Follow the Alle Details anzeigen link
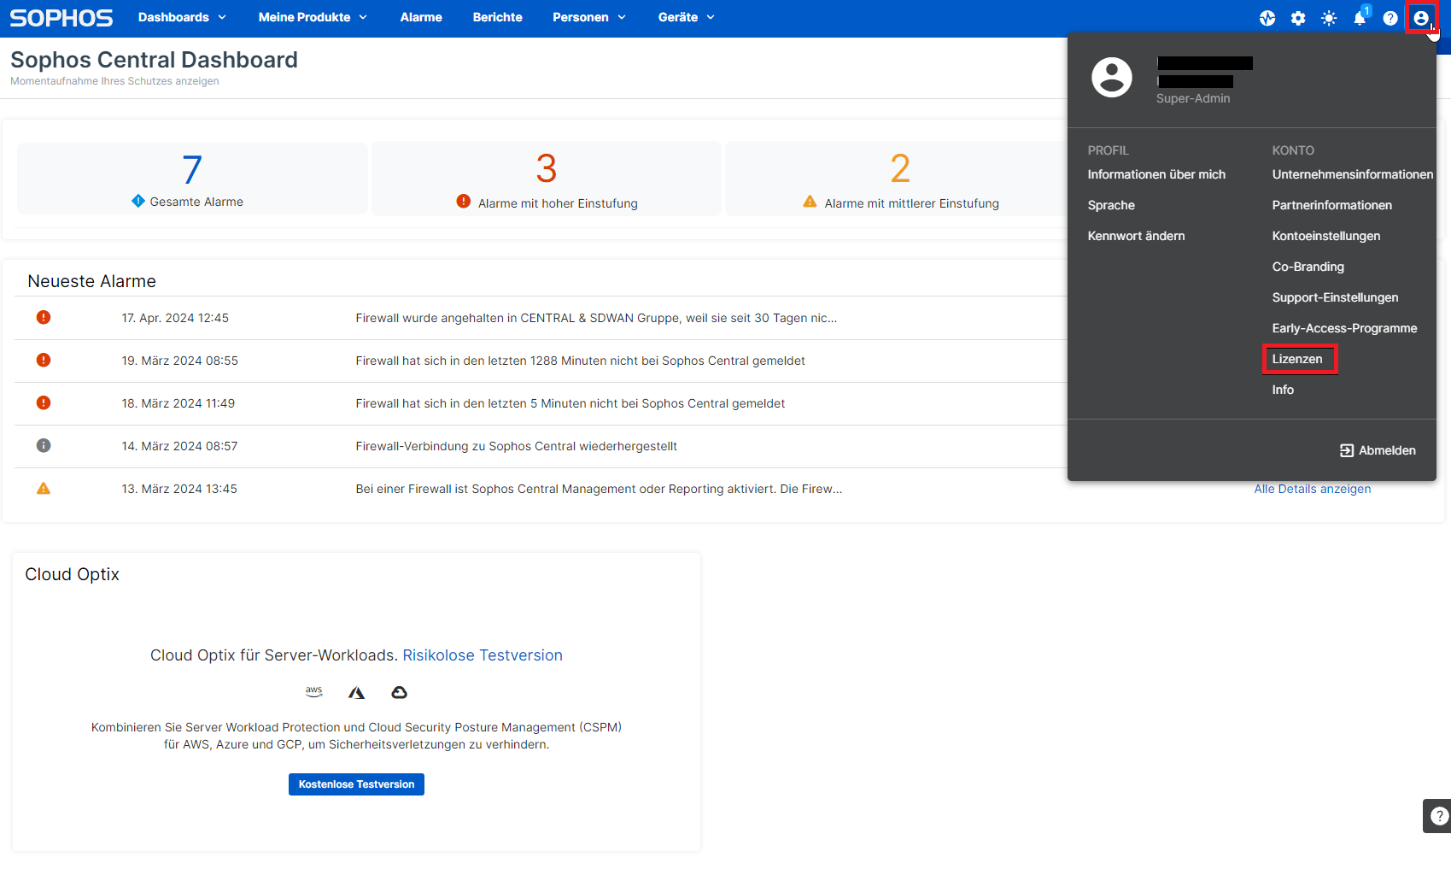Image resolution: width=1451 pixels, height=869 pixels. click(x=1312, y=489)
